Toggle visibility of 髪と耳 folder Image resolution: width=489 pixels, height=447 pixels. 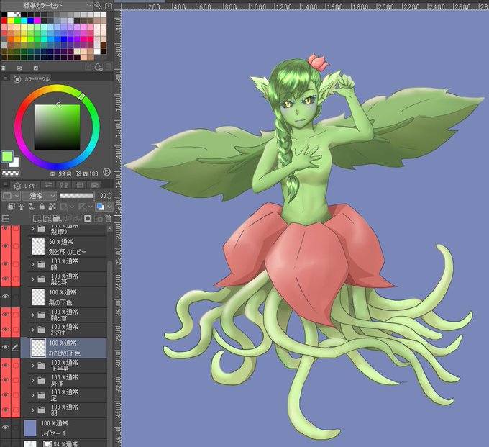[6, 279]
